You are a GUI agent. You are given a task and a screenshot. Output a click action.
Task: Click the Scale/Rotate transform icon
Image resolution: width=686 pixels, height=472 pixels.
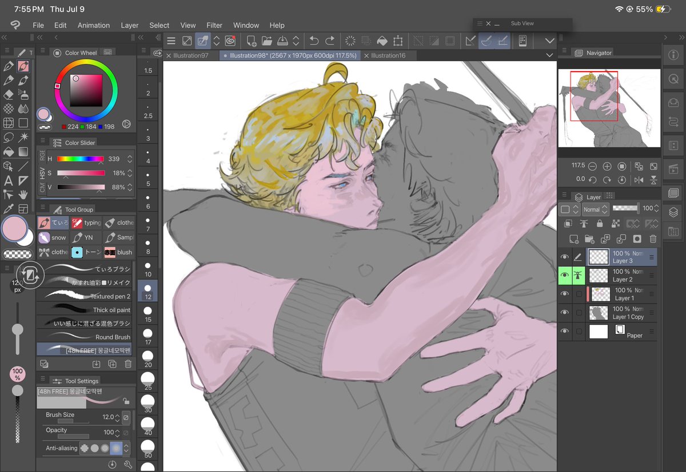point(398,41)
